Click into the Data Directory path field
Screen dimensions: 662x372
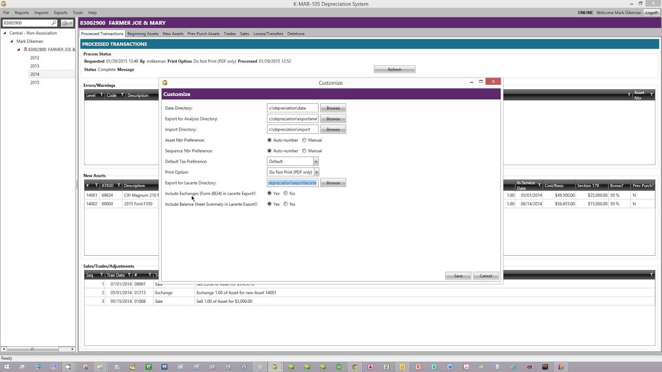(293, 108)
